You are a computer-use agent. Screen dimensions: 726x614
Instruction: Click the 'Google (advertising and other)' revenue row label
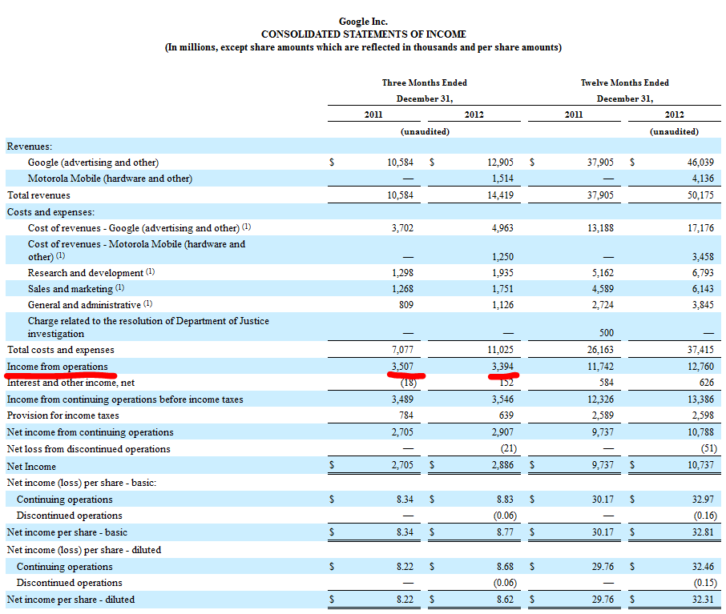point(93,163)
